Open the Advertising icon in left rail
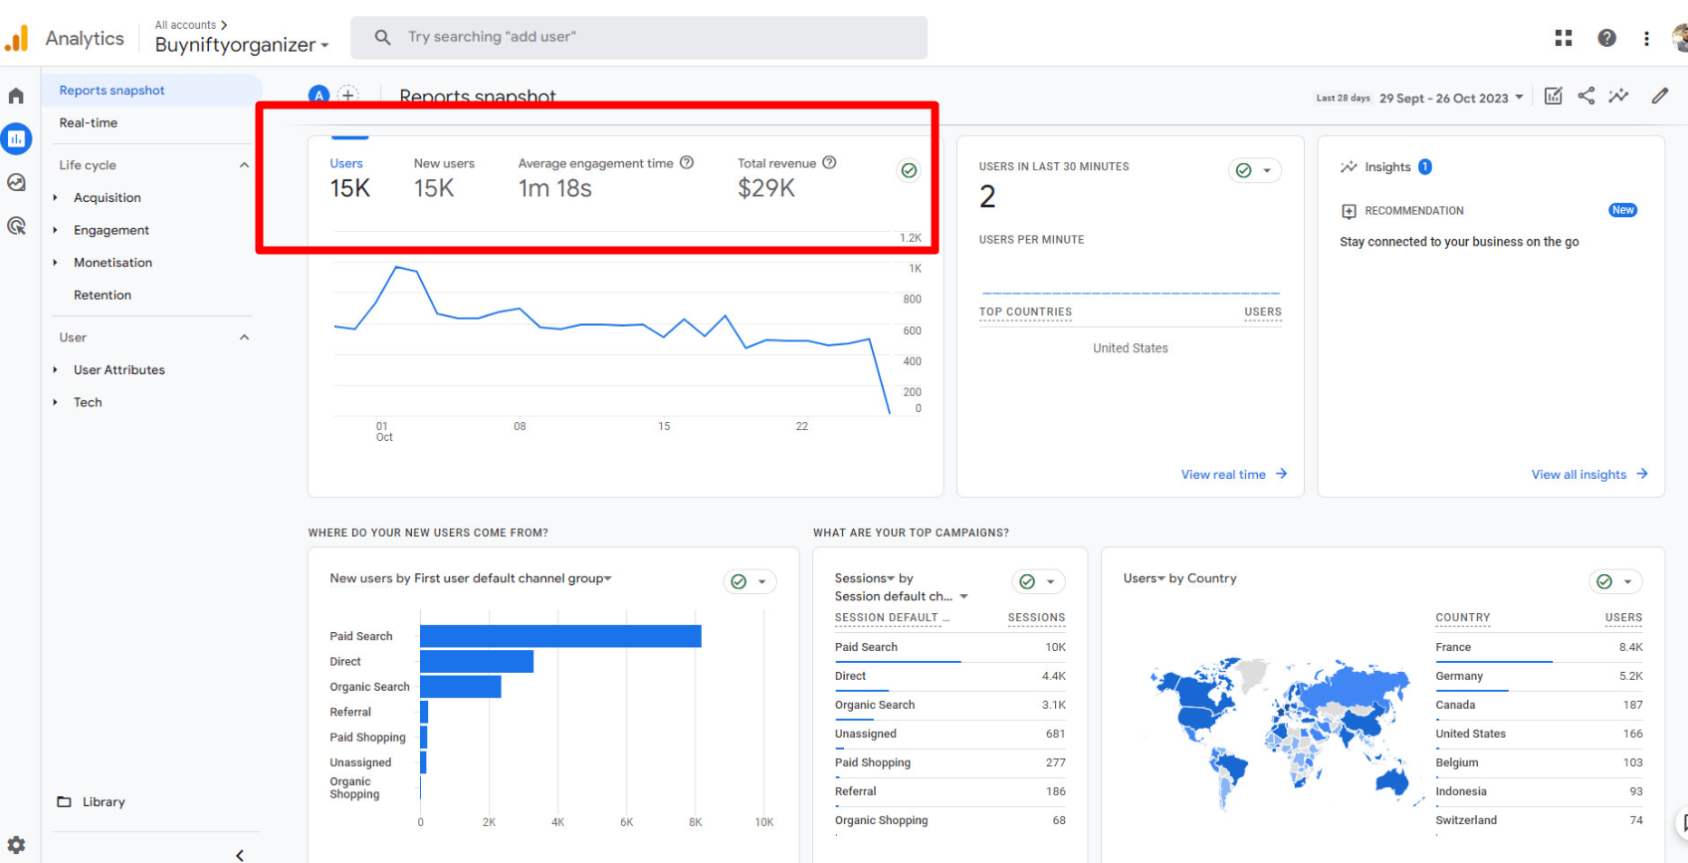The image size is (1688, 863). coord(16,226)
